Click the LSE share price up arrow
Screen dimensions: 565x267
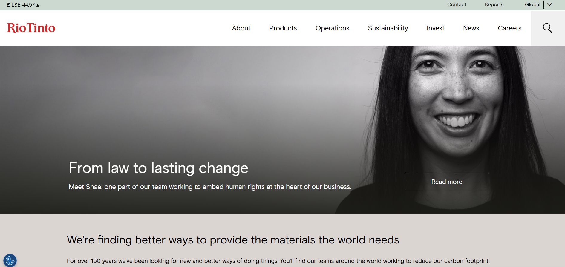[38, 5]
